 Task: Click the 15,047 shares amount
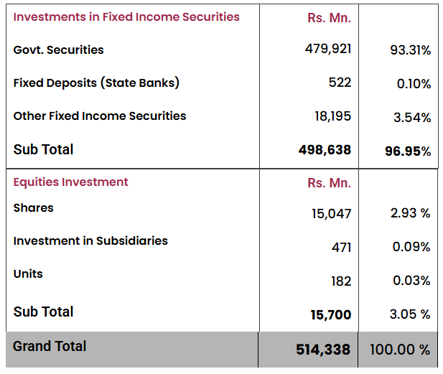pos(332,214)
